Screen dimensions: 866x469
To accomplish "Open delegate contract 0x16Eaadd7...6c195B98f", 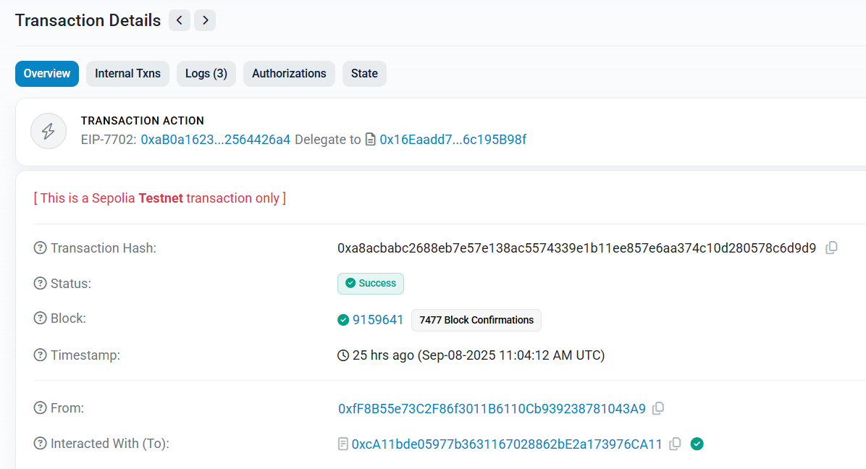I will click(x=453, y=140).
